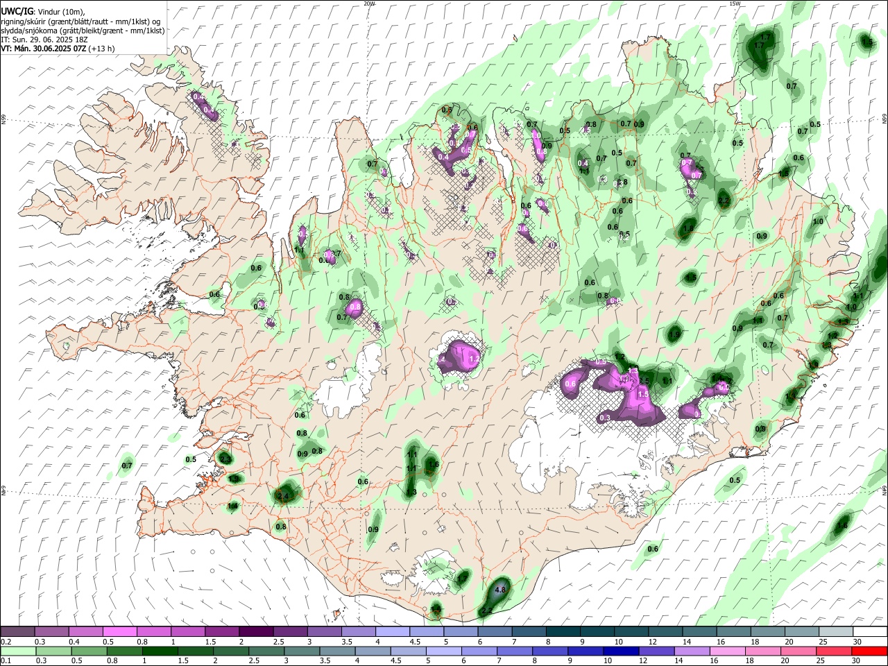Choose the darkest green swatch labeled 1 in lower legend
The image size is (888, 666).
pyautogui.click(x=160, y=651)
